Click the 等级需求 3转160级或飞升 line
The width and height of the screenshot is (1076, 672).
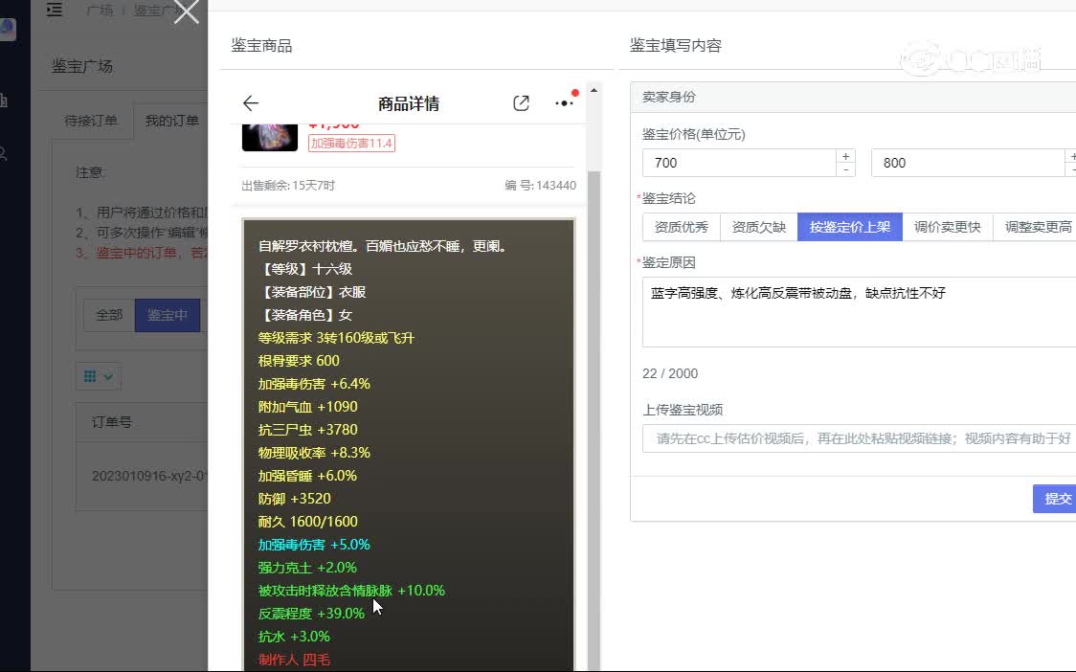[x=336, y=338]
